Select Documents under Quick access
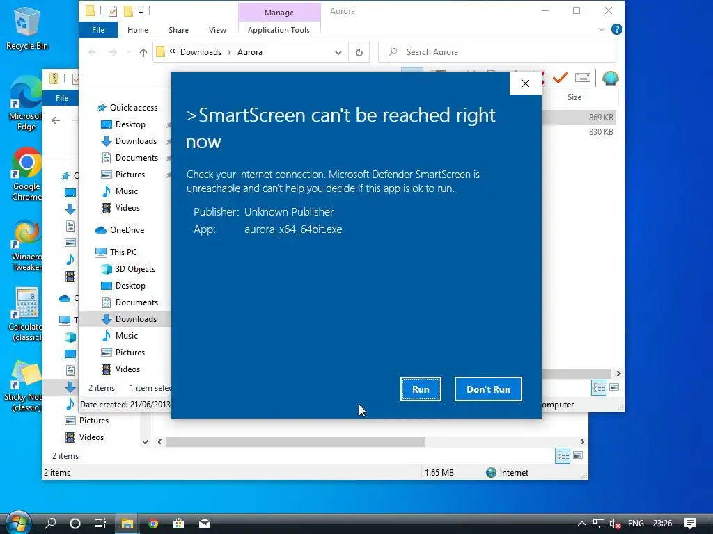The image size is (713, 534). click(130, 158)
